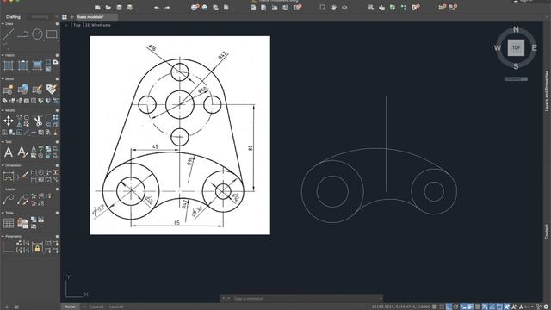Toggle pin on Draw panel section
Viewport: 551px width, 310px height.
coord(57,24)
